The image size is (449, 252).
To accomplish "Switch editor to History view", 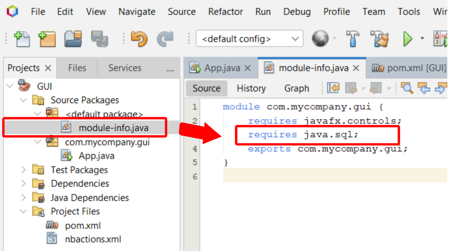I will [251, 88].
